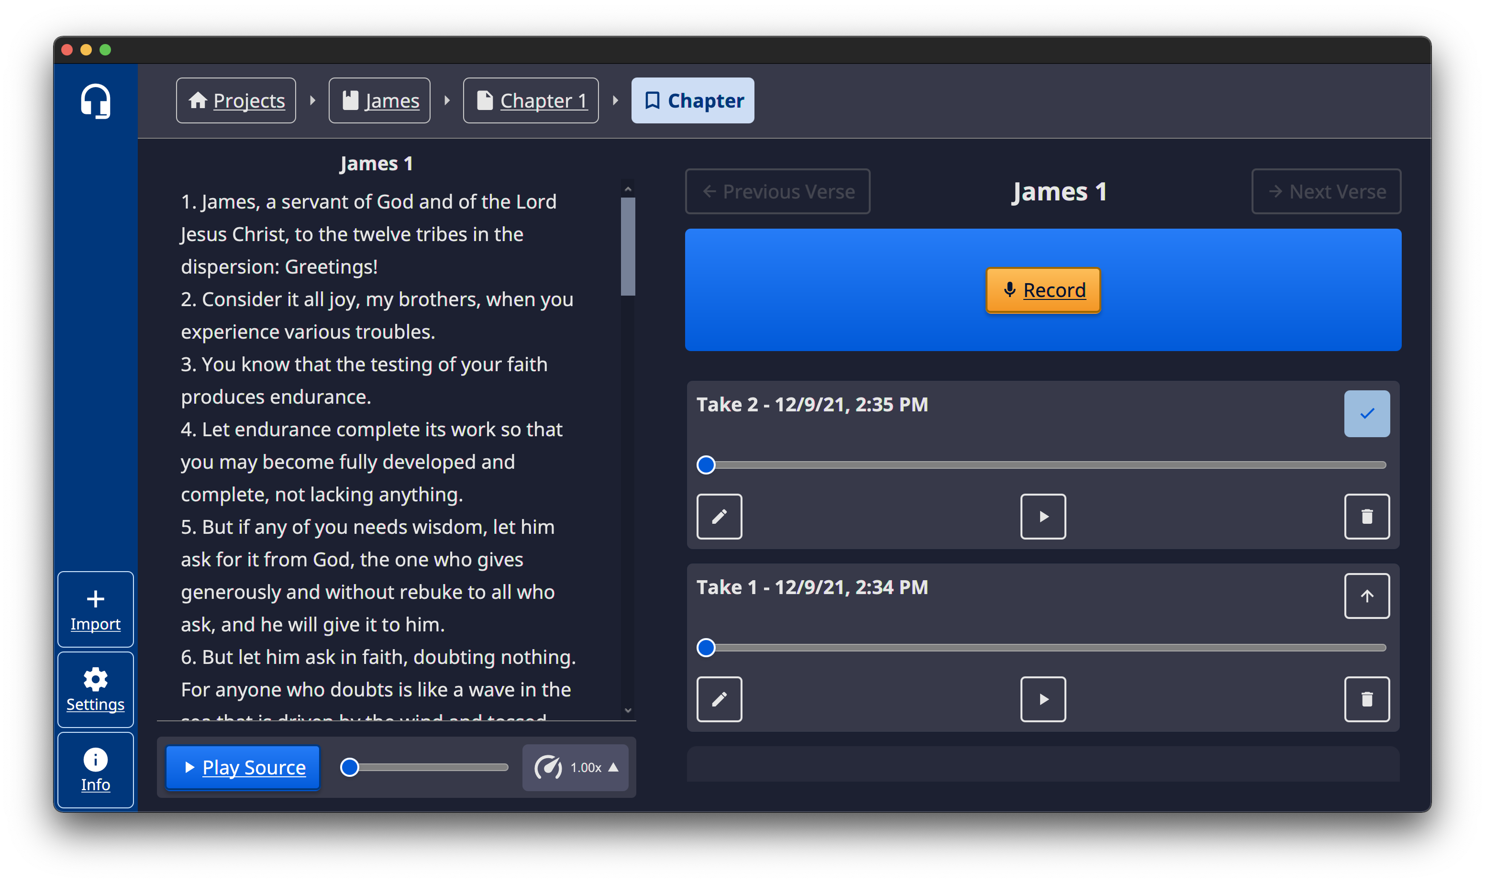Play Take 1 audio
Screen dimensions: 1485x883
coord(1043,699)
